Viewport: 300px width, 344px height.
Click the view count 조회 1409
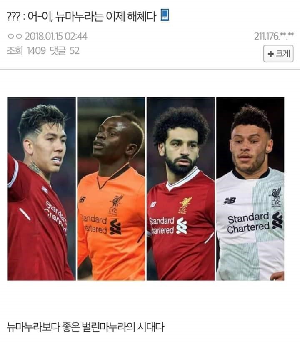pos(26,51)
